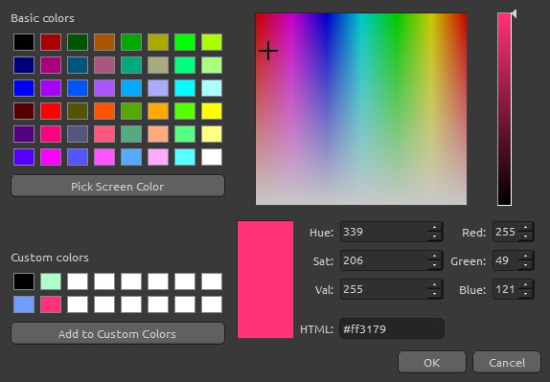Click the Hue value input field
This screenshot has height=382, width=550.
(384, 232)
